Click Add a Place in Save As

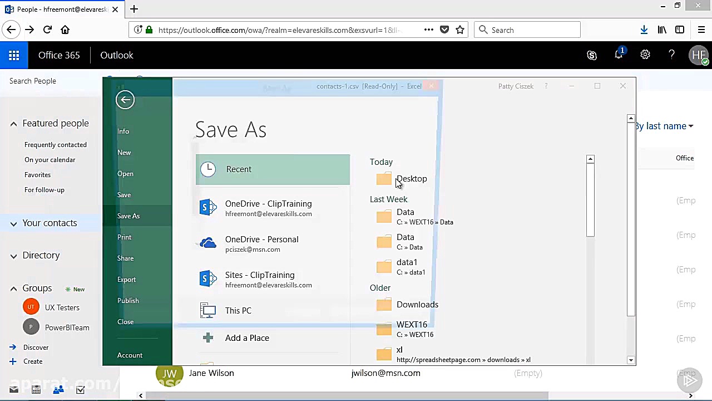(x=247, y=338)
